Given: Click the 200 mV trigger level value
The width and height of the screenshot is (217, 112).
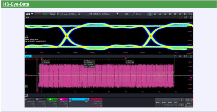Looking at the screenshot, I should point(138,14).
